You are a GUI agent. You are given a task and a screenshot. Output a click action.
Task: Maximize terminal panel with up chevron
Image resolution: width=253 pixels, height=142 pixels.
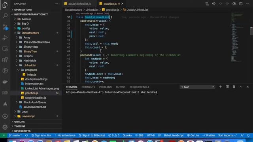pyautogui.click(x=241, y=87)
